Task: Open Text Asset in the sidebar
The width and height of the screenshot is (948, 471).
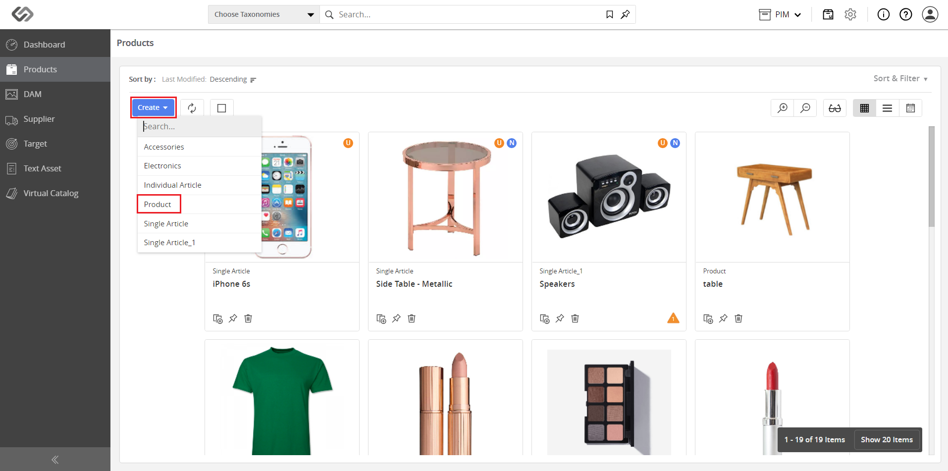Action: click(x=55, y=168)
